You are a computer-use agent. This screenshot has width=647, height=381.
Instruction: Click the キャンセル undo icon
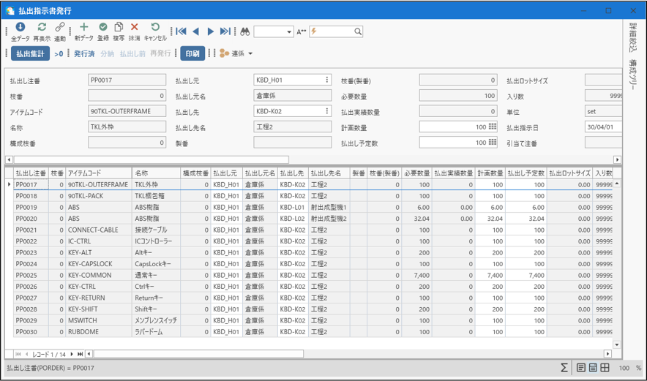tap(155, 28)
